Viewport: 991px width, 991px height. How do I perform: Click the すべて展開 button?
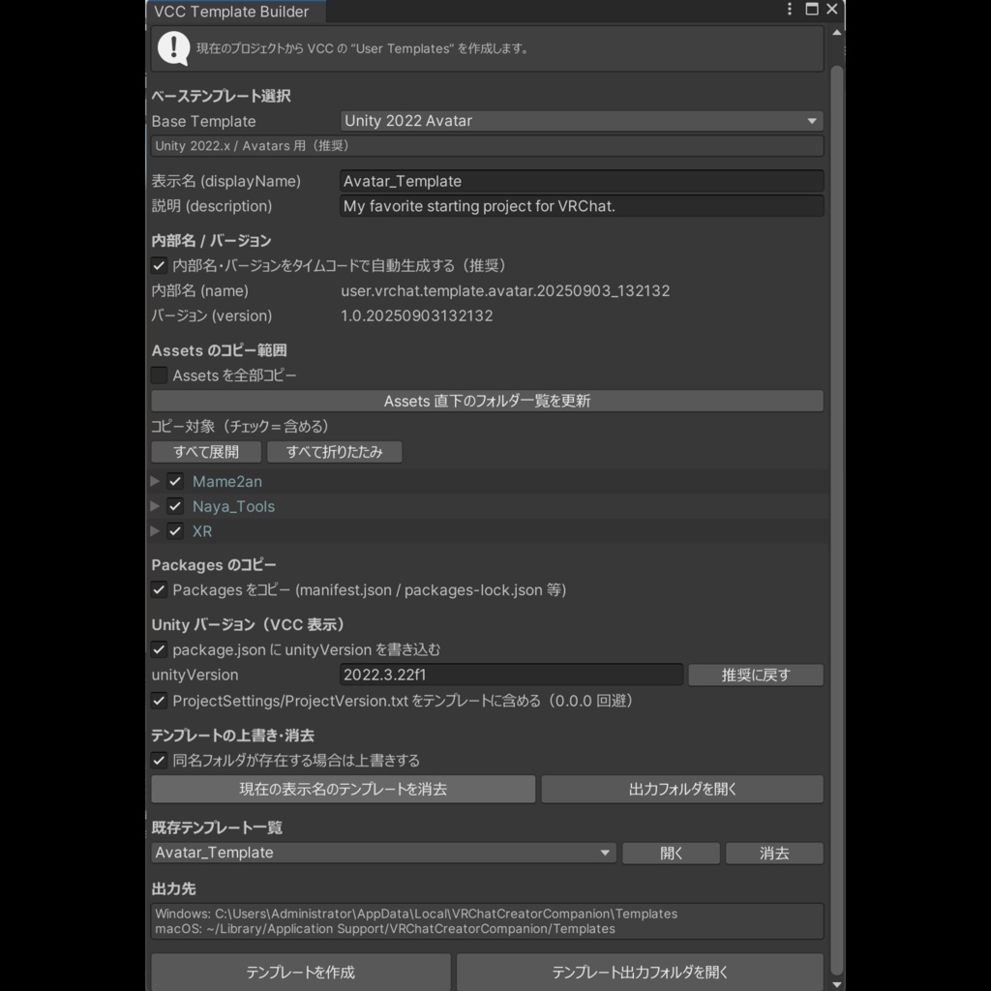pos(205,452)
